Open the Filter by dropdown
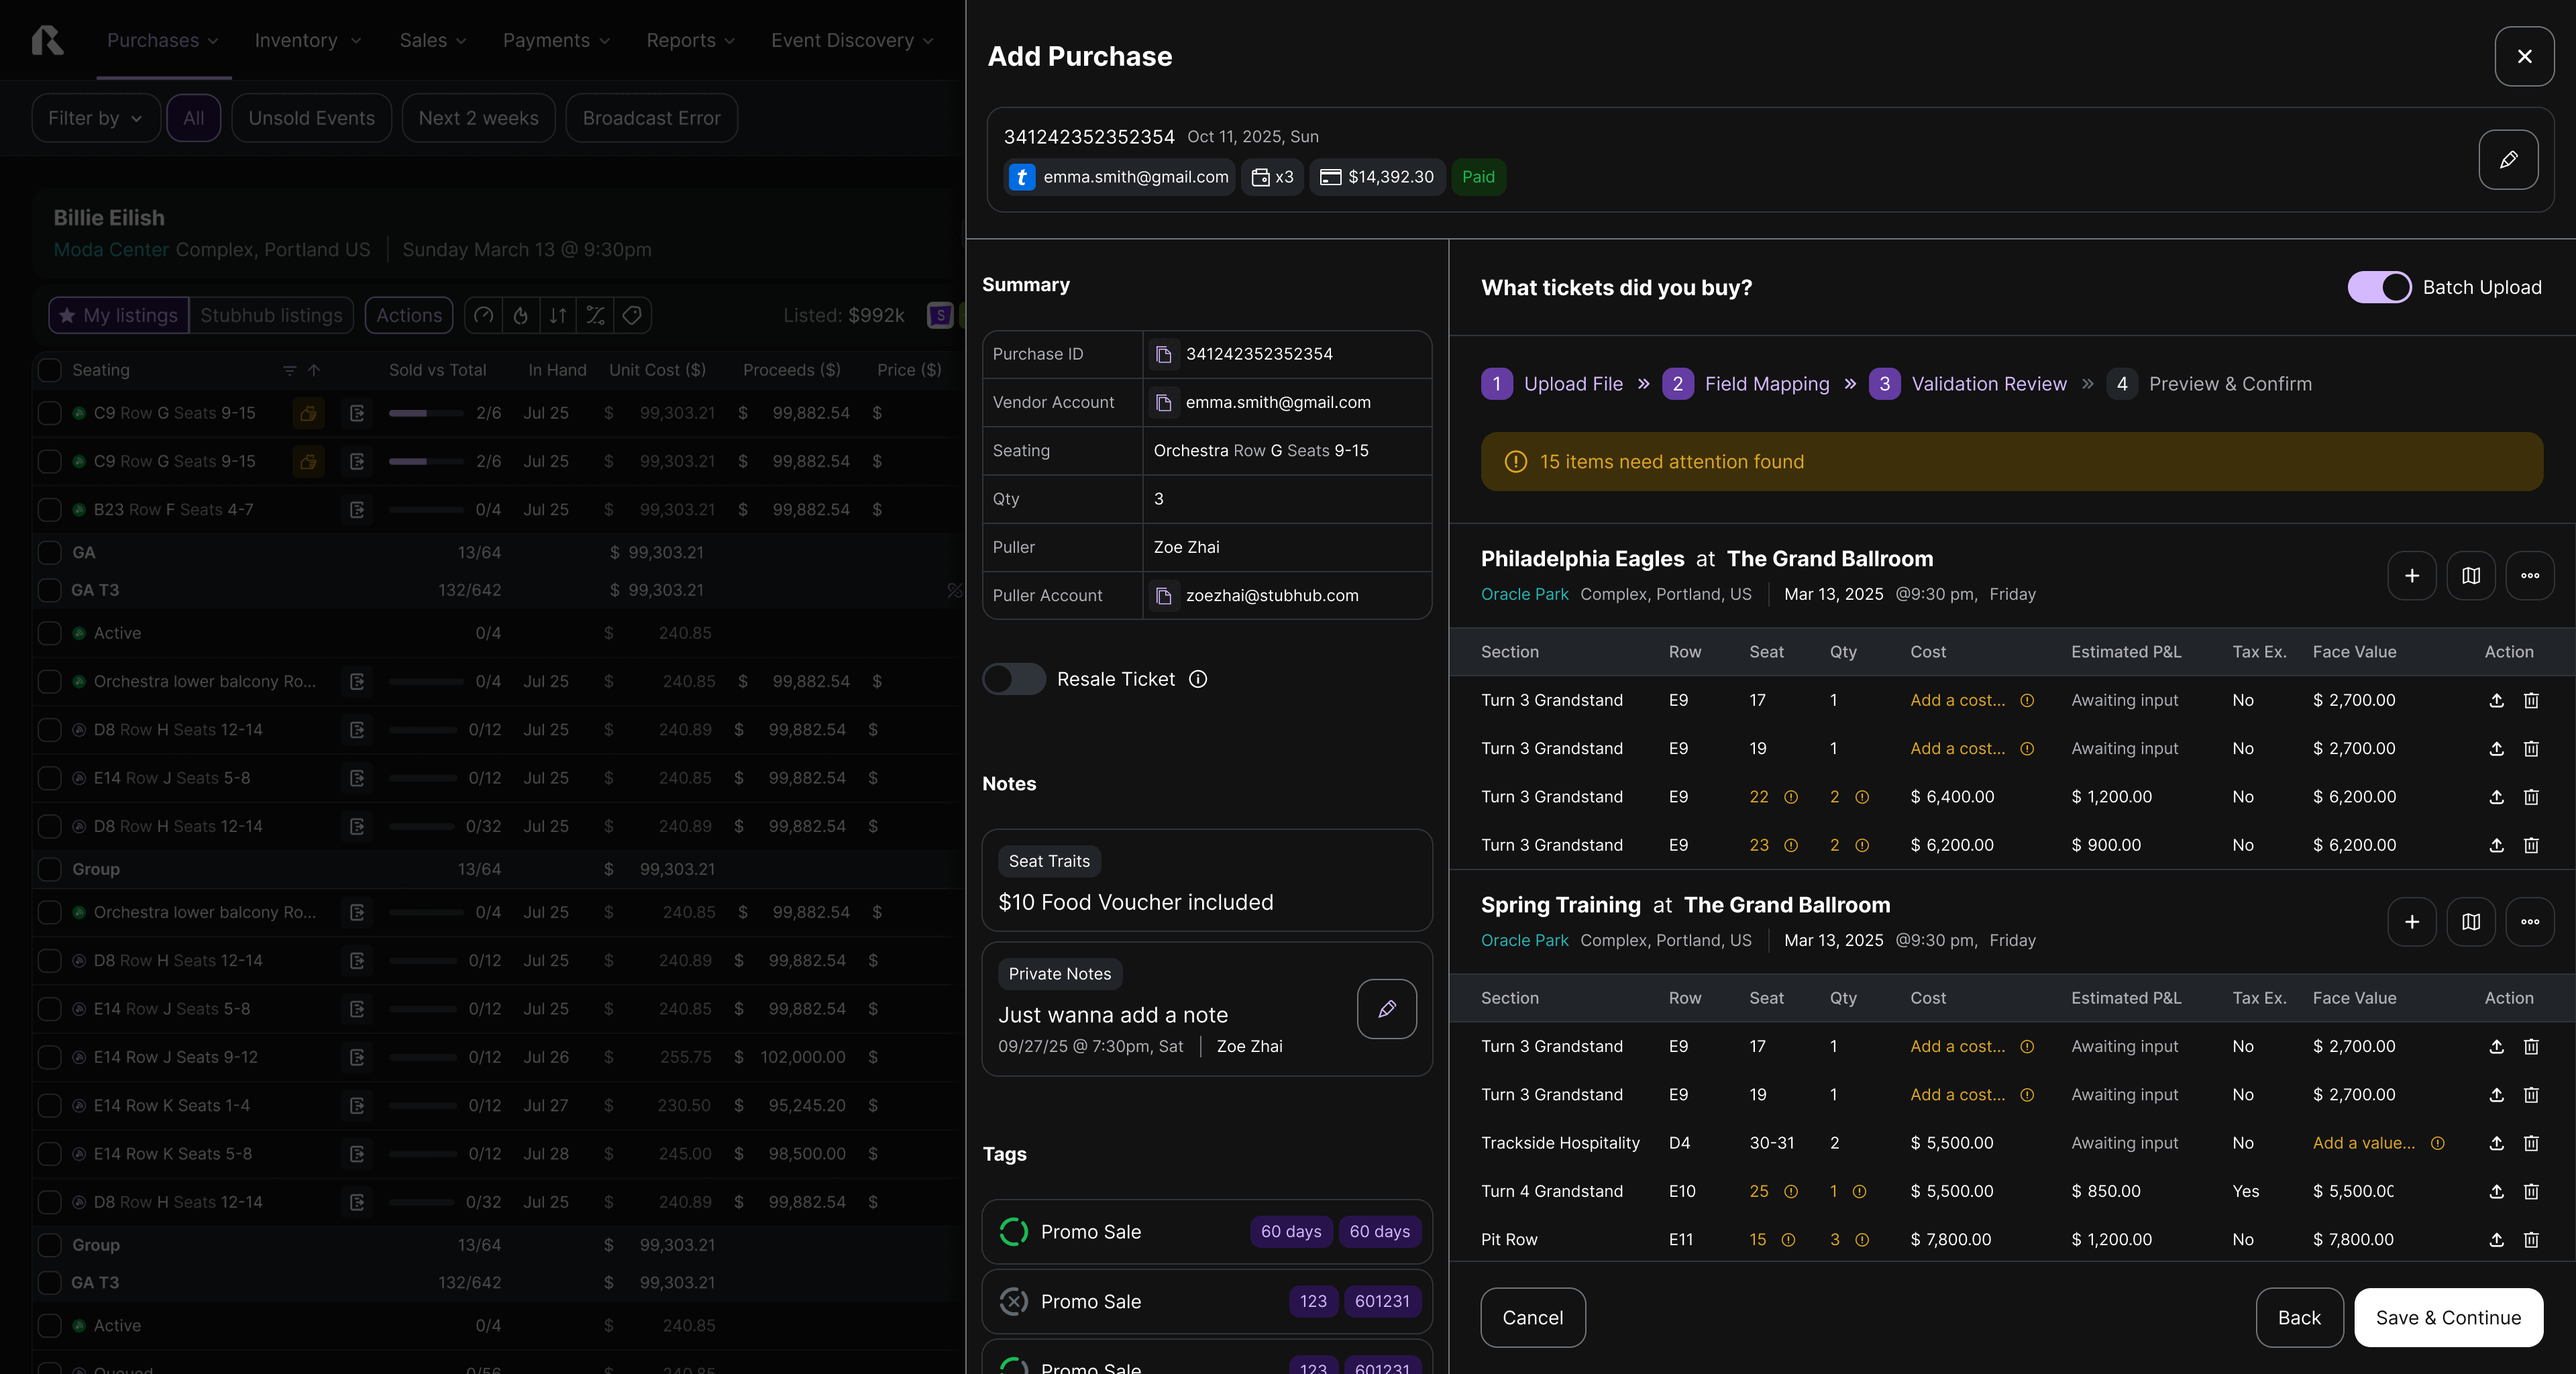The height and width of the screenshot is (1374, 2576). [x=95, y=118]
